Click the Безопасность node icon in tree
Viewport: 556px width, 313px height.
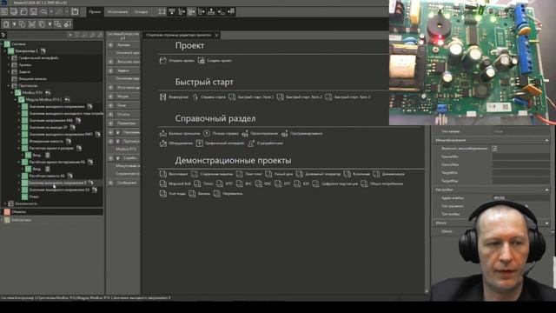click(11, 203)
